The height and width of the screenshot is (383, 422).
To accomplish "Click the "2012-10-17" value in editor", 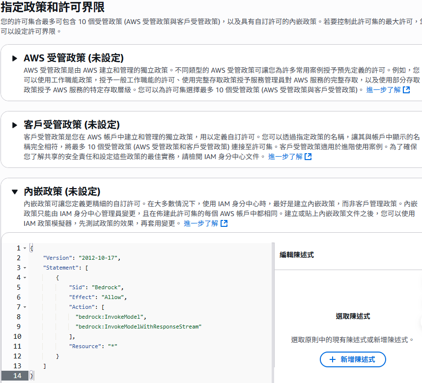I will click(98, 258).
